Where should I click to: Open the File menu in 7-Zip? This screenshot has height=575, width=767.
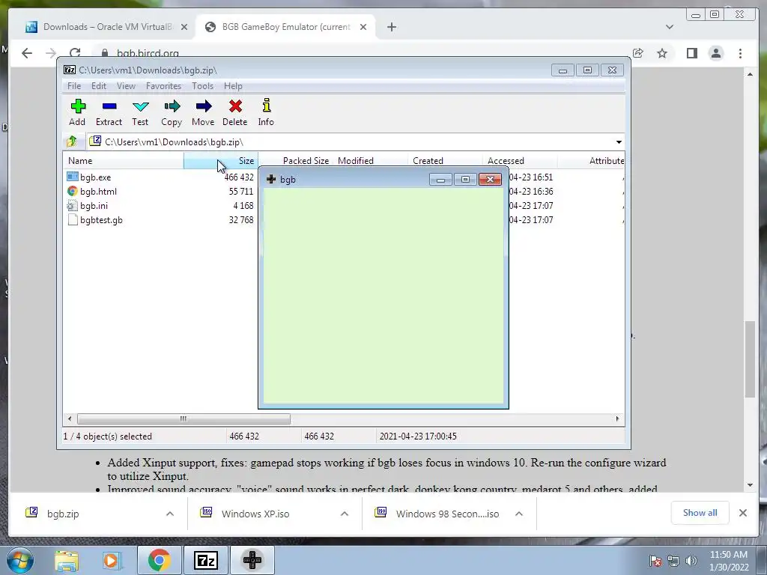[74, 86]
